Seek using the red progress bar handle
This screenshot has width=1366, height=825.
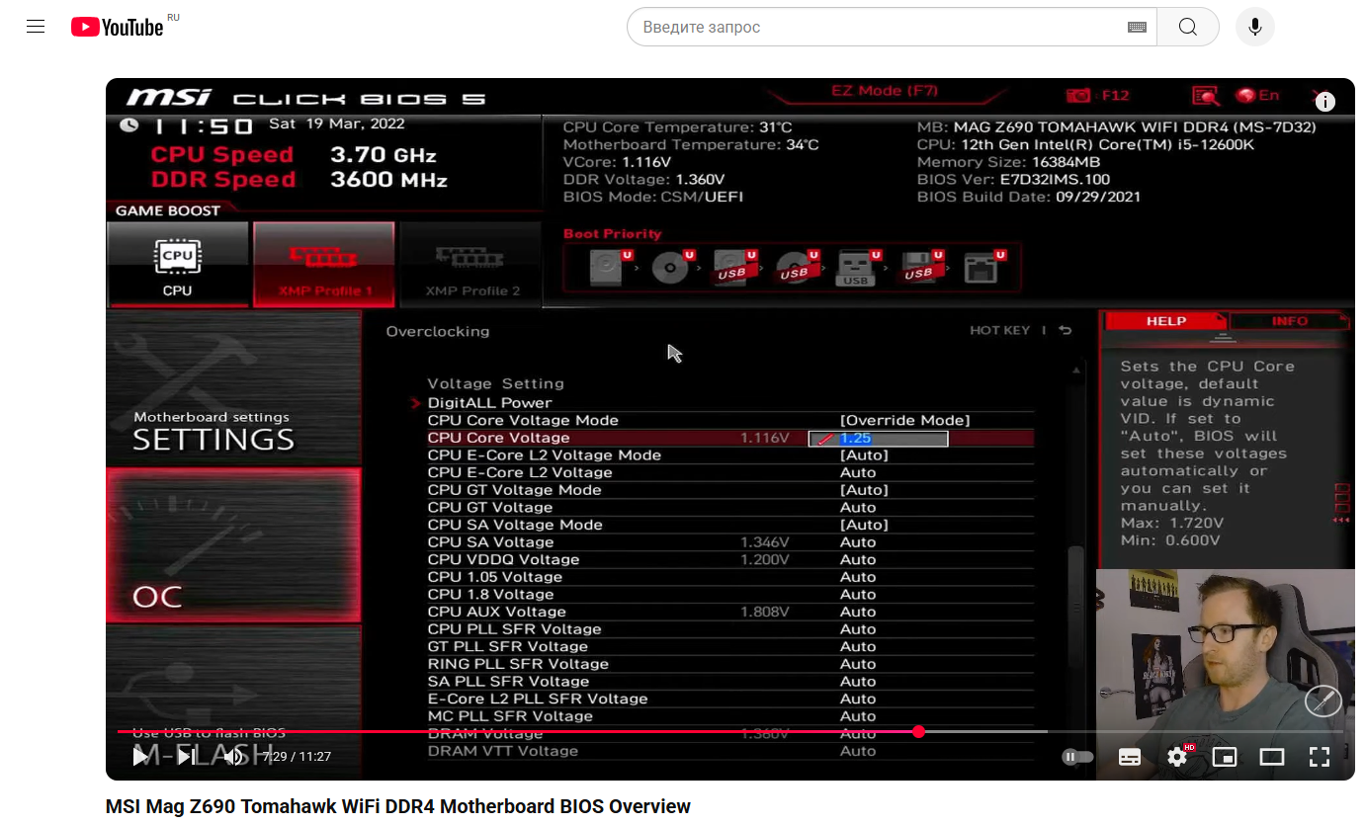click(x=918, y=731)
